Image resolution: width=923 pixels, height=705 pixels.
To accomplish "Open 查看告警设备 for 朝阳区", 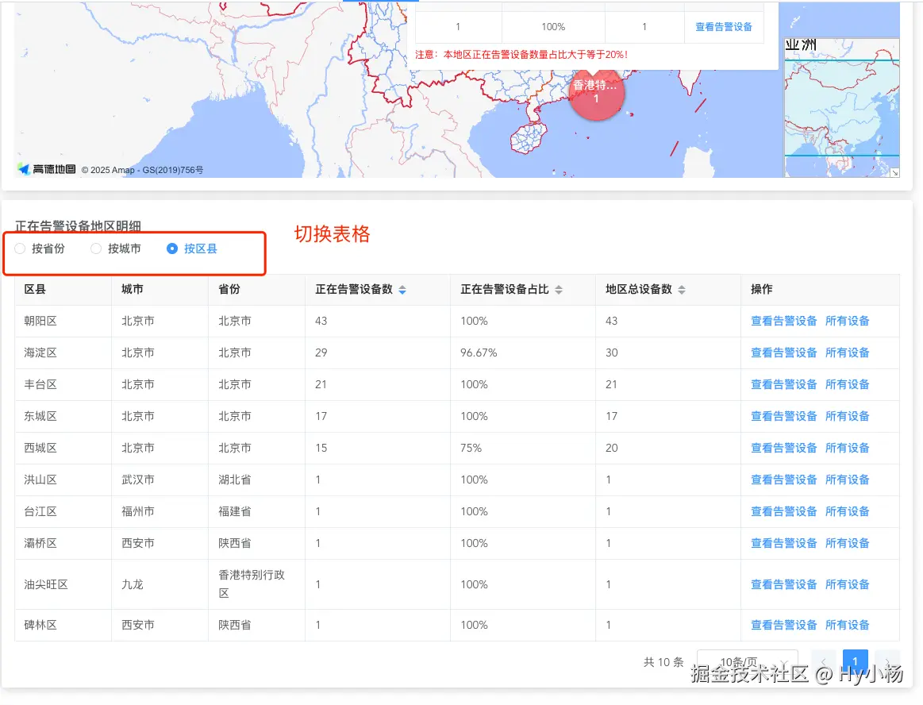I will [x=783, y=321].
